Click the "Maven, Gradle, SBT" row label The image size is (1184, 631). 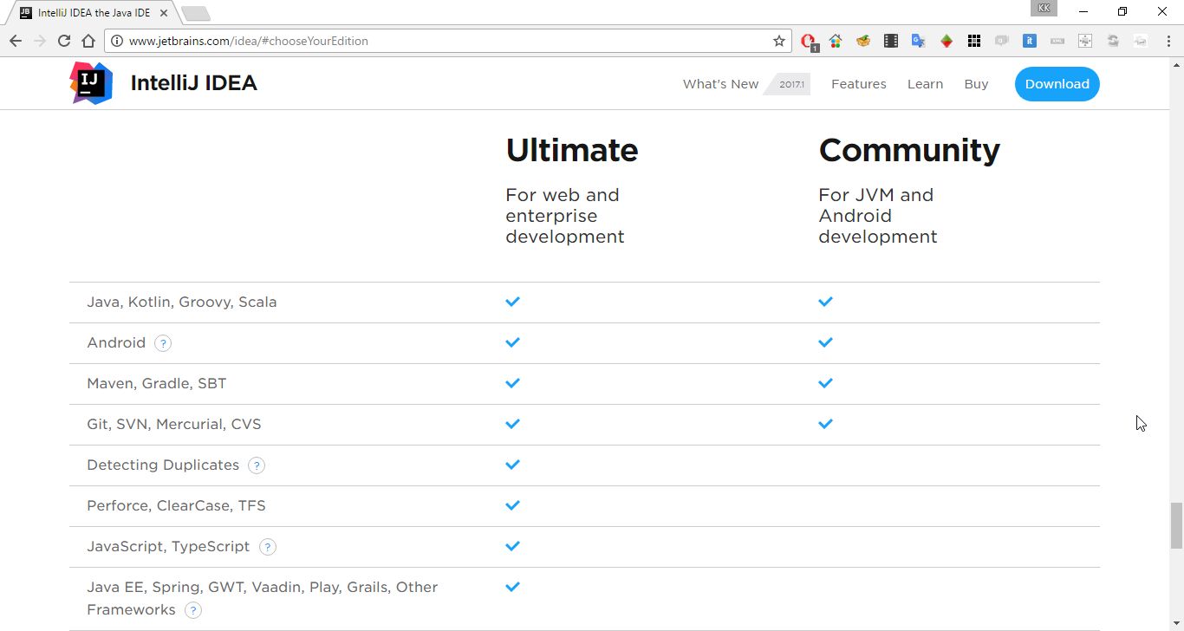click(x=157, y=384)
